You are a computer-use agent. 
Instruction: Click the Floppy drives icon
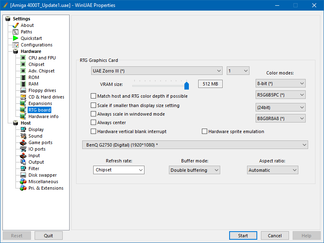click(x=23, y=90)
